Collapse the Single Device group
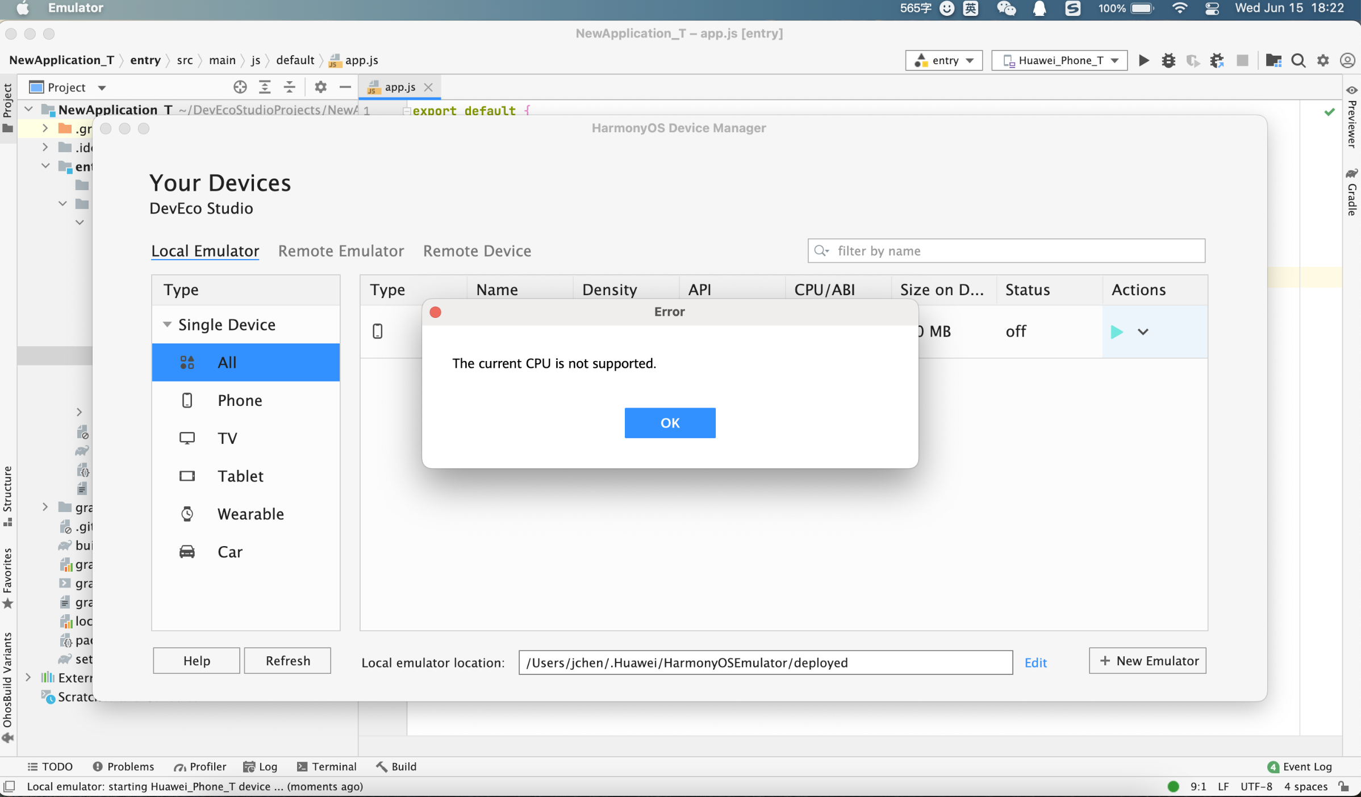Viewport: 1361px width, 797px height. click(x=167, y=325)
